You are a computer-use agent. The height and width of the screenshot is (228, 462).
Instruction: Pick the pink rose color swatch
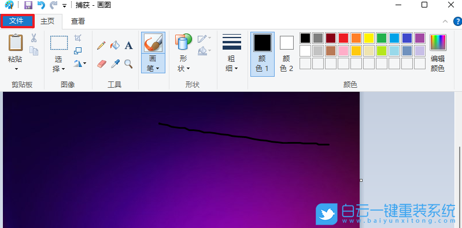point(343,51)
